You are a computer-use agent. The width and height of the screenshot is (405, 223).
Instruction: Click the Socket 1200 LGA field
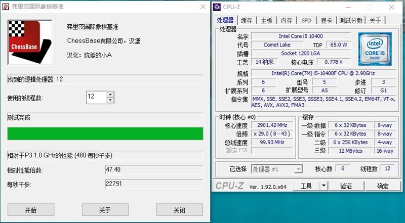[301, 53]
